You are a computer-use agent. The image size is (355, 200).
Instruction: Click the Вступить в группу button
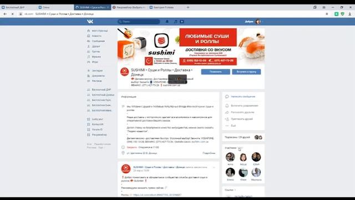(x=246, y=72)
